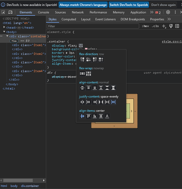This screenshot has height=189, width=182.
Task: Set flex-direction to column-reverse
Action: pyautogui.click(x=101, y=60)
